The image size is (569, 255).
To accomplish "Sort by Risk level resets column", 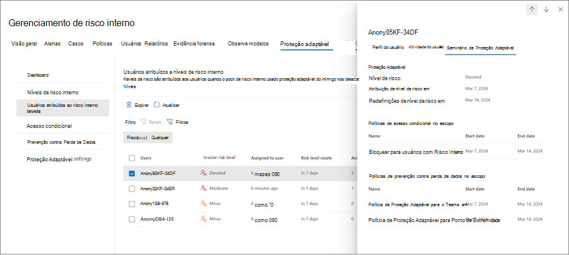I will (316, 158).
